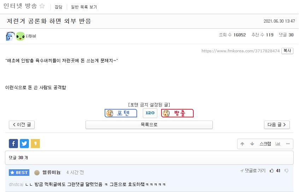Screen dimensions: 299x192
Task: Go to the previous post (이전 글)
Action: [x=22, y=124]
